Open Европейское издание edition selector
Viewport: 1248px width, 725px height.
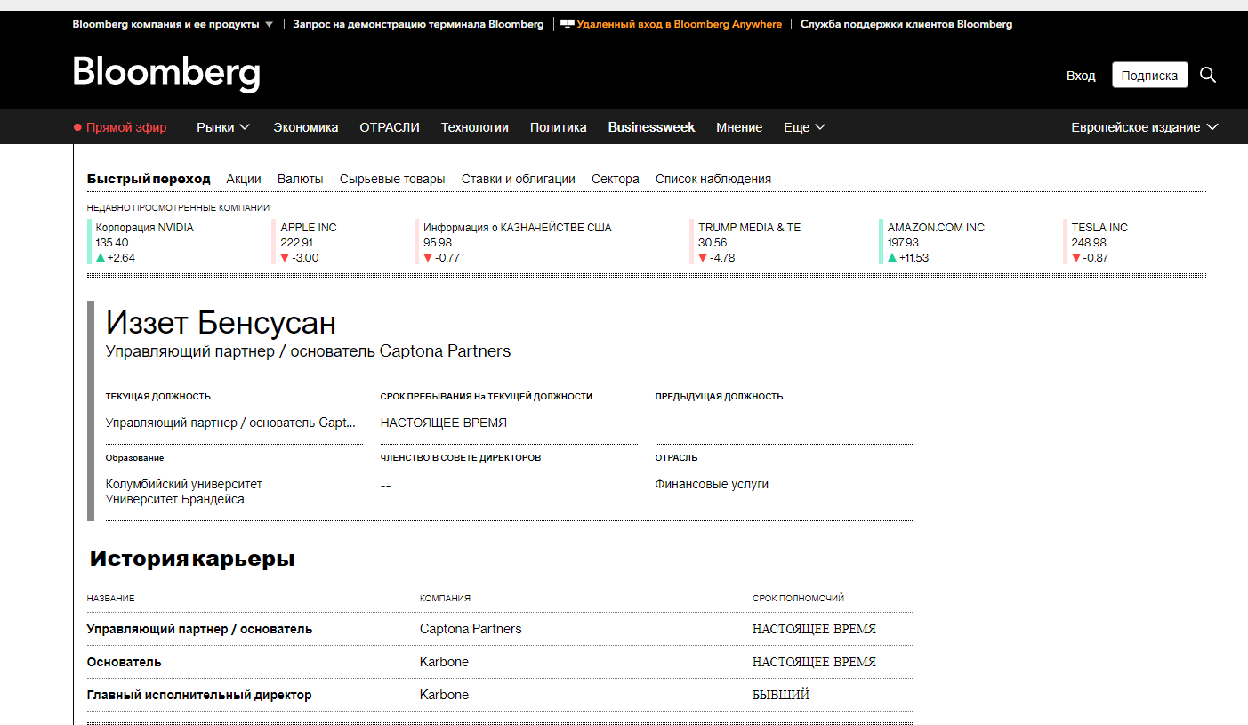pyautogui.click(x=1145, y=127)
